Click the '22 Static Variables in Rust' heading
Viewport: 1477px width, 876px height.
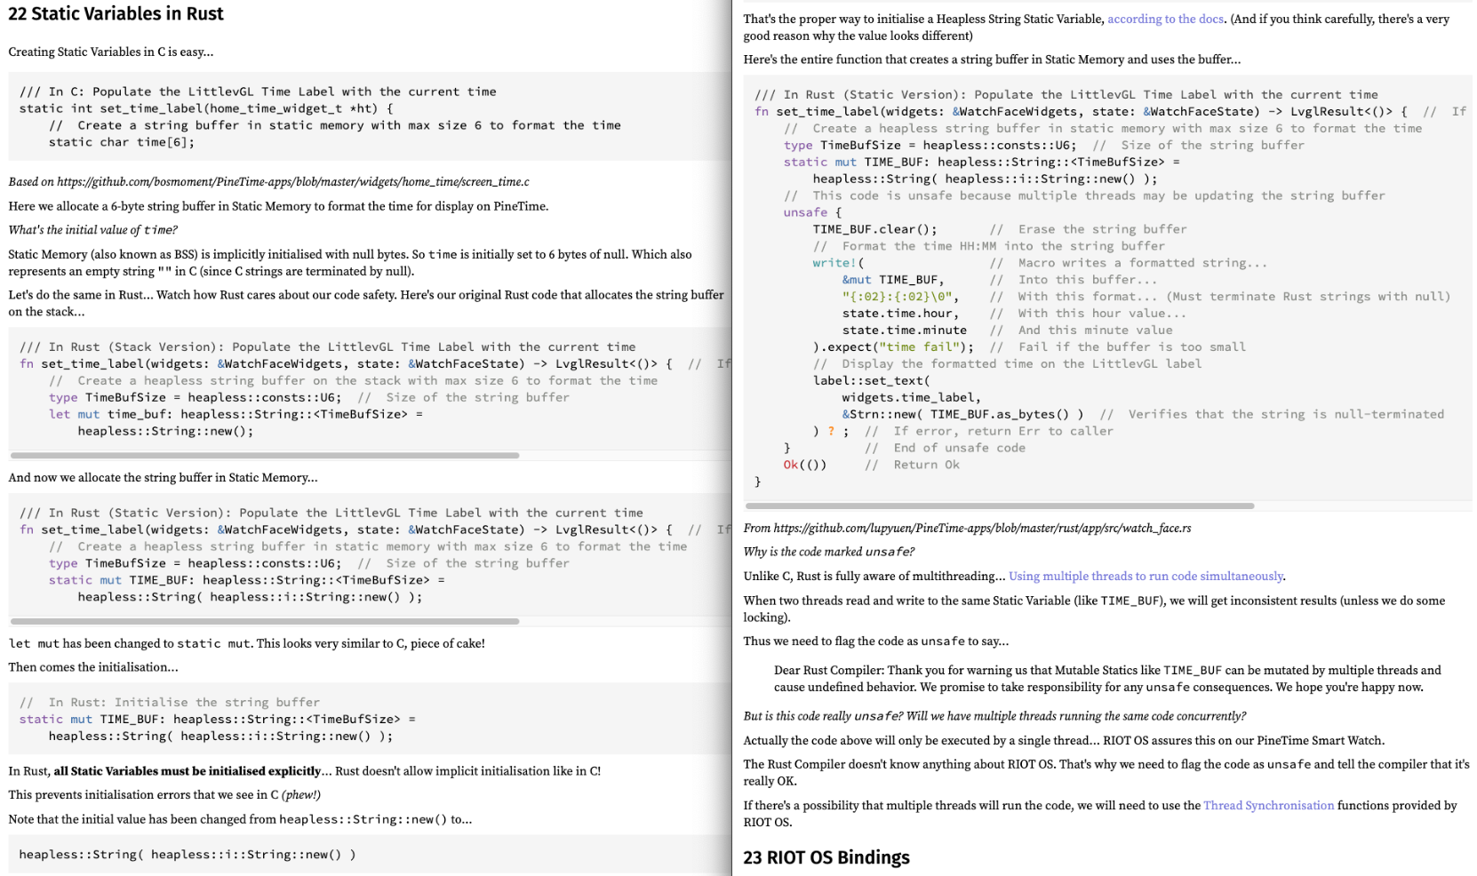(x=116, y=14)
